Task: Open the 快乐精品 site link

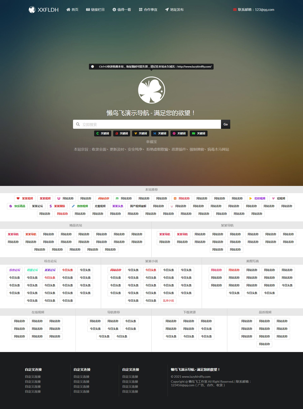Action: pyautogui.click(x=17, y=206)
